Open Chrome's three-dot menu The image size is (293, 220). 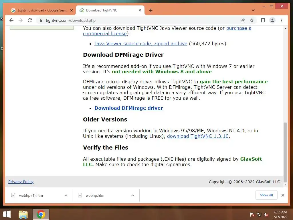click(282, 20)
